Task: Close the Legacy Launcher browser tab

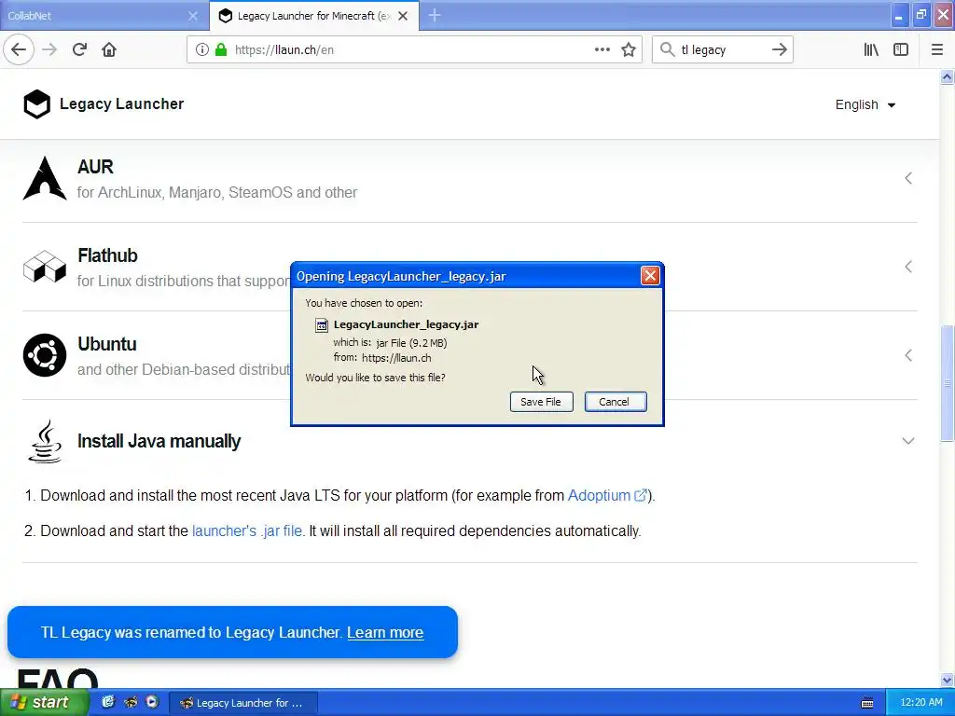Action: point(403,16)
